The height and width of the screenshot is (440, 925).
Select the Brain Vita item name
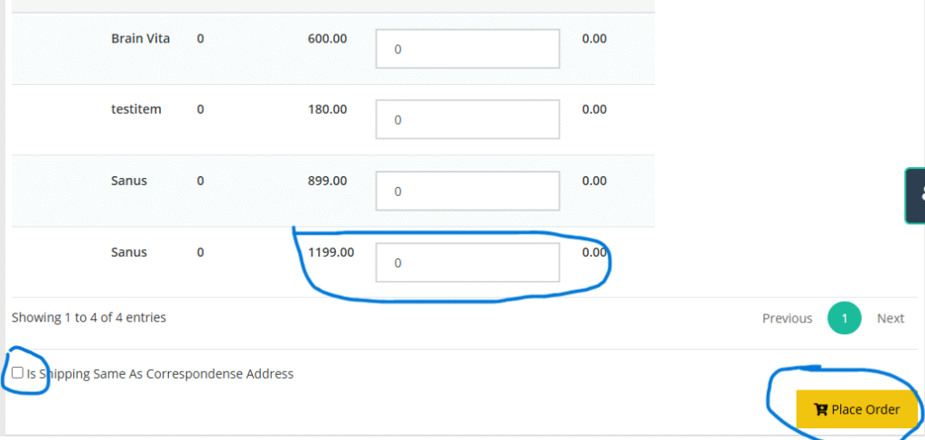140,39
